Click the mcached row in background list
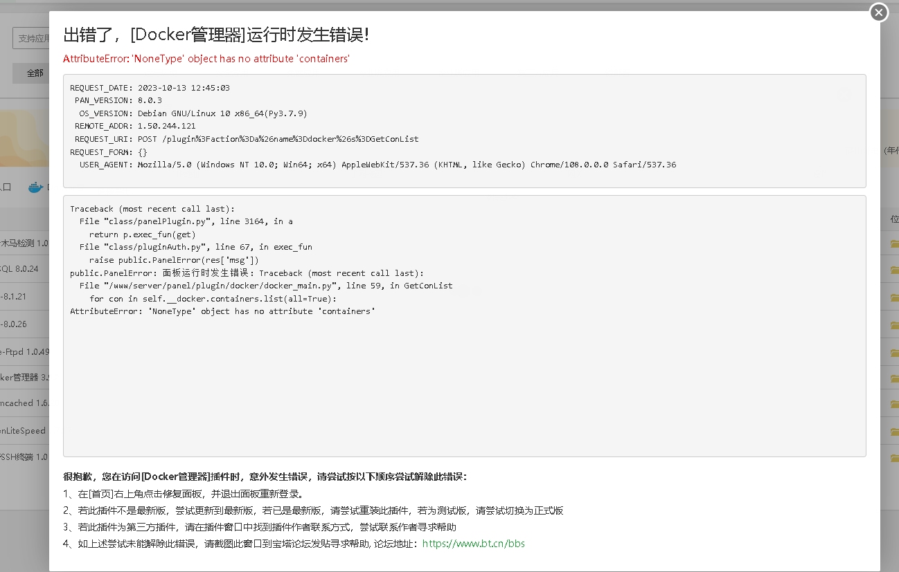The width and height of the screenshot is (899, 572). click(x=24, y=403)
